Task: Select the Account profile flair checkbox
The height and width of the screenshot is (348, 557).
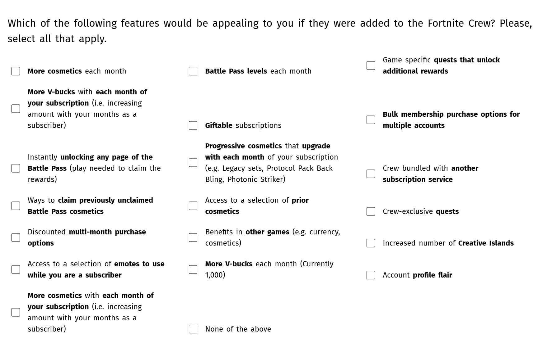Action: [371, 275]
